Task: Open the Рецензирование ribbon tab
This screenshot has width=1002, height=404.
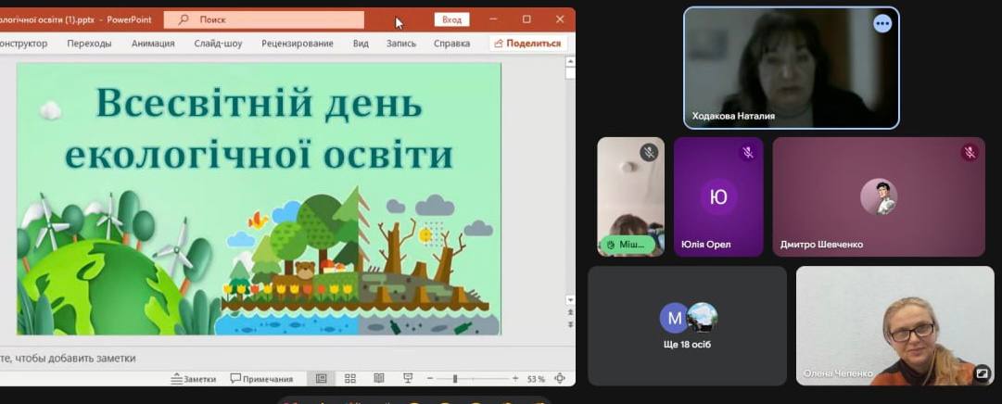Action: click(x=297, y=44)
